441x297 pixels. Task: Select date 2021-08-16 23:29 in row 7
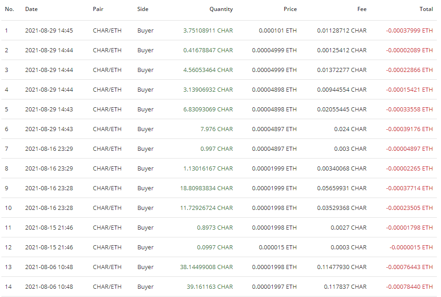[x=49, y=148]
